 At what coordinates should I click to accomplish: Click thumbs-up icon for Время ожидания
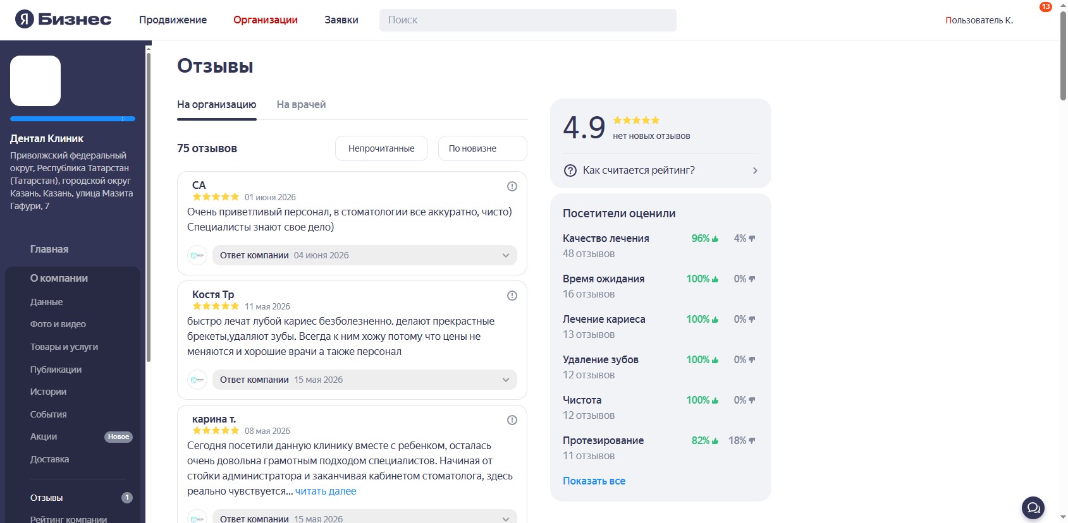(715, 279)
